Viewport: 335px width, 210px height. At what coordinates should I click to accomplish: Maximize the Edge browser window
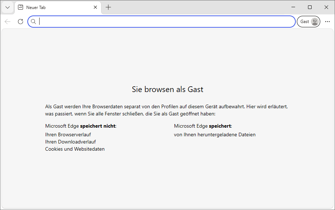310,7
